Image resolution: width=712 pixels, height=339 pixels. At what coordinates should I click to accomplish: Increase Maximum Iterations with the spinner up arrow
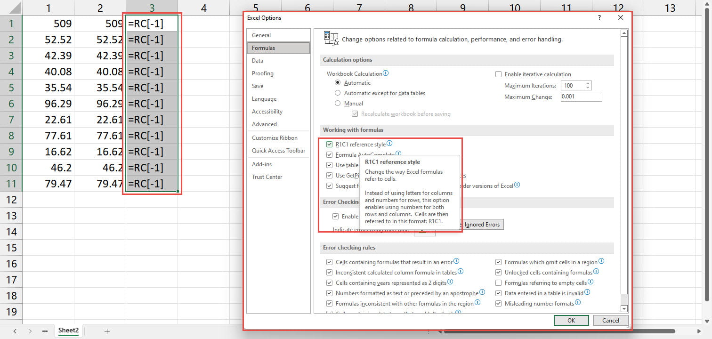coord(588,84)
